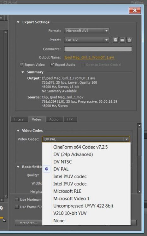Open the Preset dropdown showing PAL DV
Screen dimensions: 147x236
(86, 40)
